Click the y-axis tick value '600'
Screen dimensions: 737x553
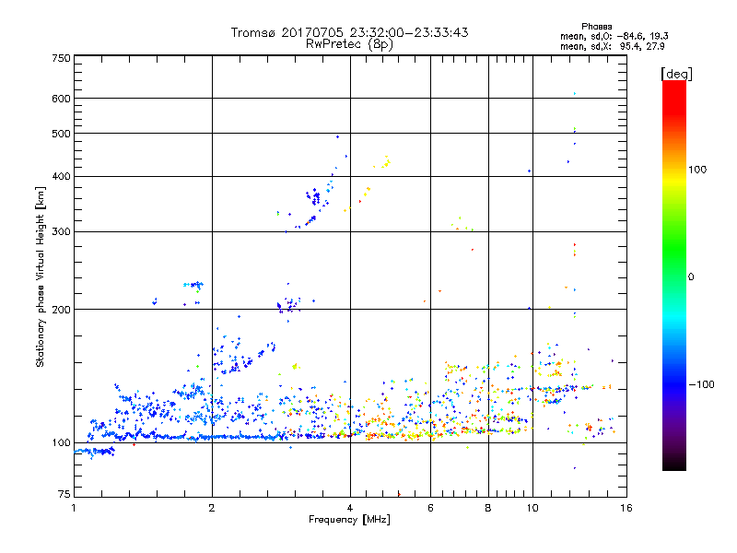[x=61, y=99]
